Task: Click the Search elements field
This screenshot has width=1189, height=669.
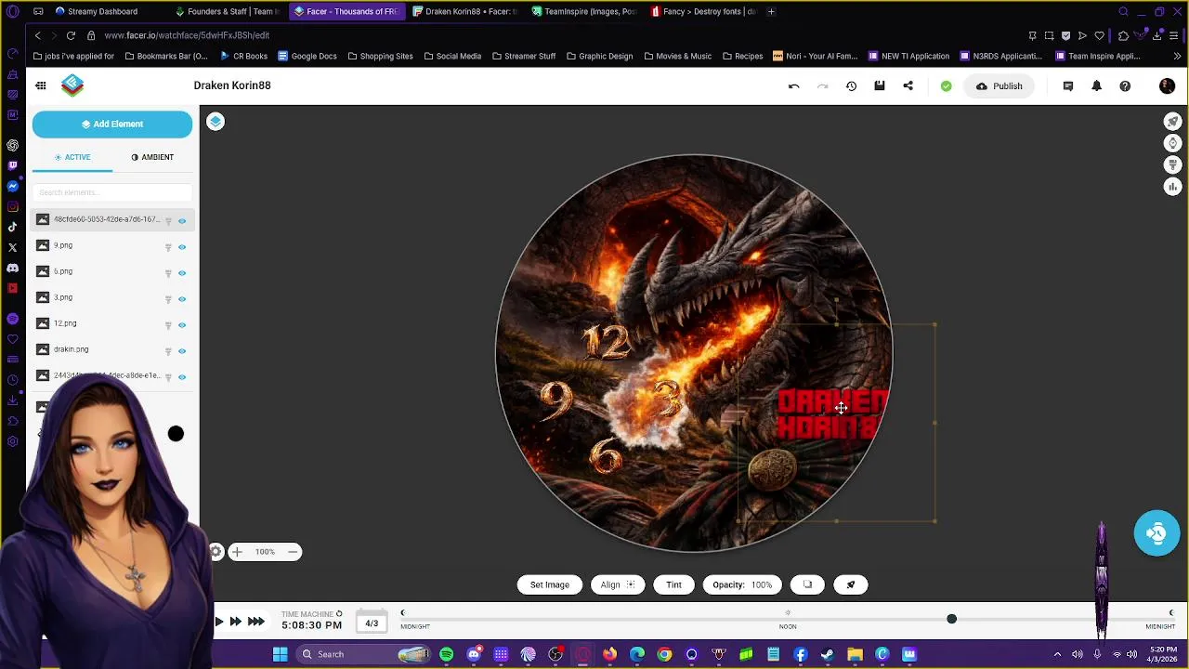Action: (112, 192)
